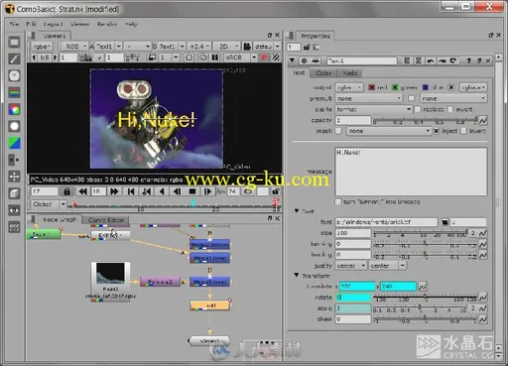Click the wipe/compare icon next to value 1
Screen dimensions: 508x366
point(153,58)
